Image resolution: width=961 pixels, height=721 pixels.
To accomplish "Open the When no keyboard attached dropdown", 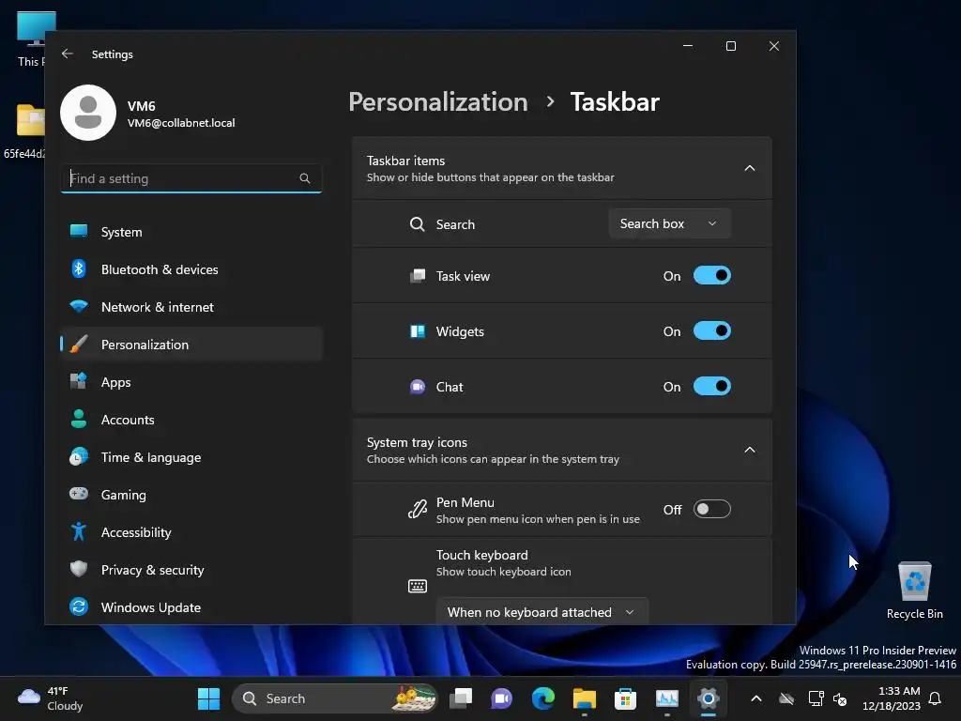I will [542, 612].
